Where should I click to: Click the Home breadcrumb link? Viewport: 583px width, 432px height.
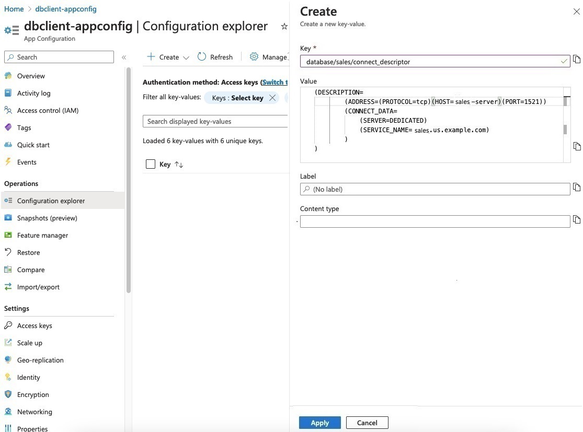[14, 9]
